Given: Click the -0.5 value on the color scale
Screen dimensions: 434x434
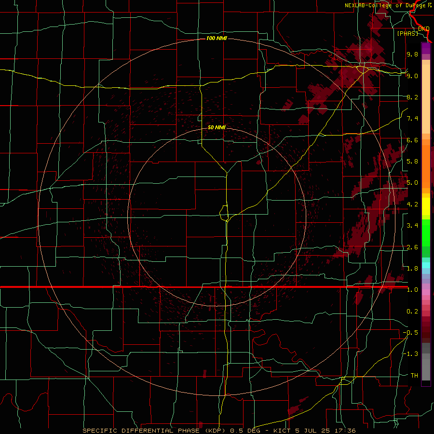Looking at the screenshot, I should [x=410, y=333].
